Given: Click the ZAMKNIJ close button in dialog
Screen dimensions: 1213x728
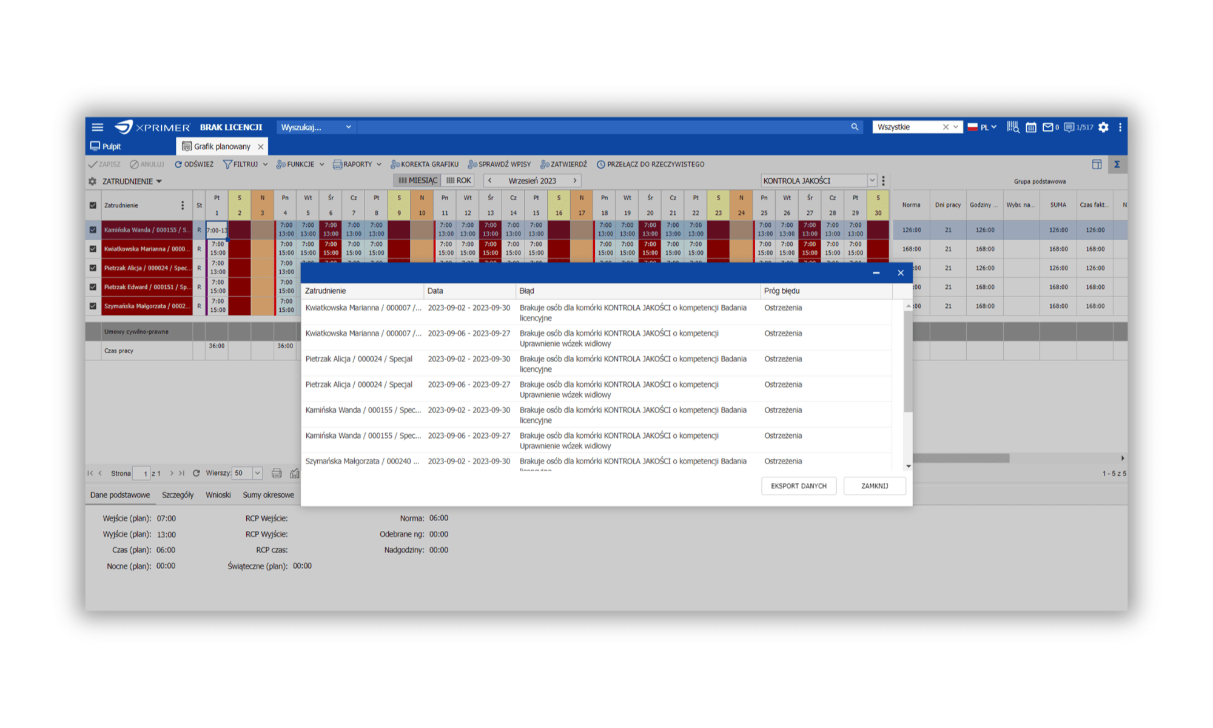Looking at the screenshot, I should coord(873,485).
